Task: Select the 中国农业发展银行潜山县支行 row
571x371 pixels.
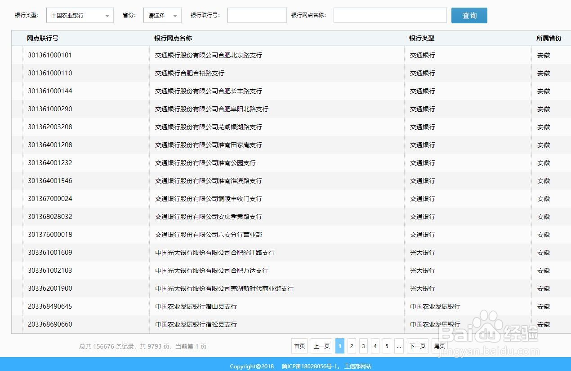Action: click(x=196, y=306)
